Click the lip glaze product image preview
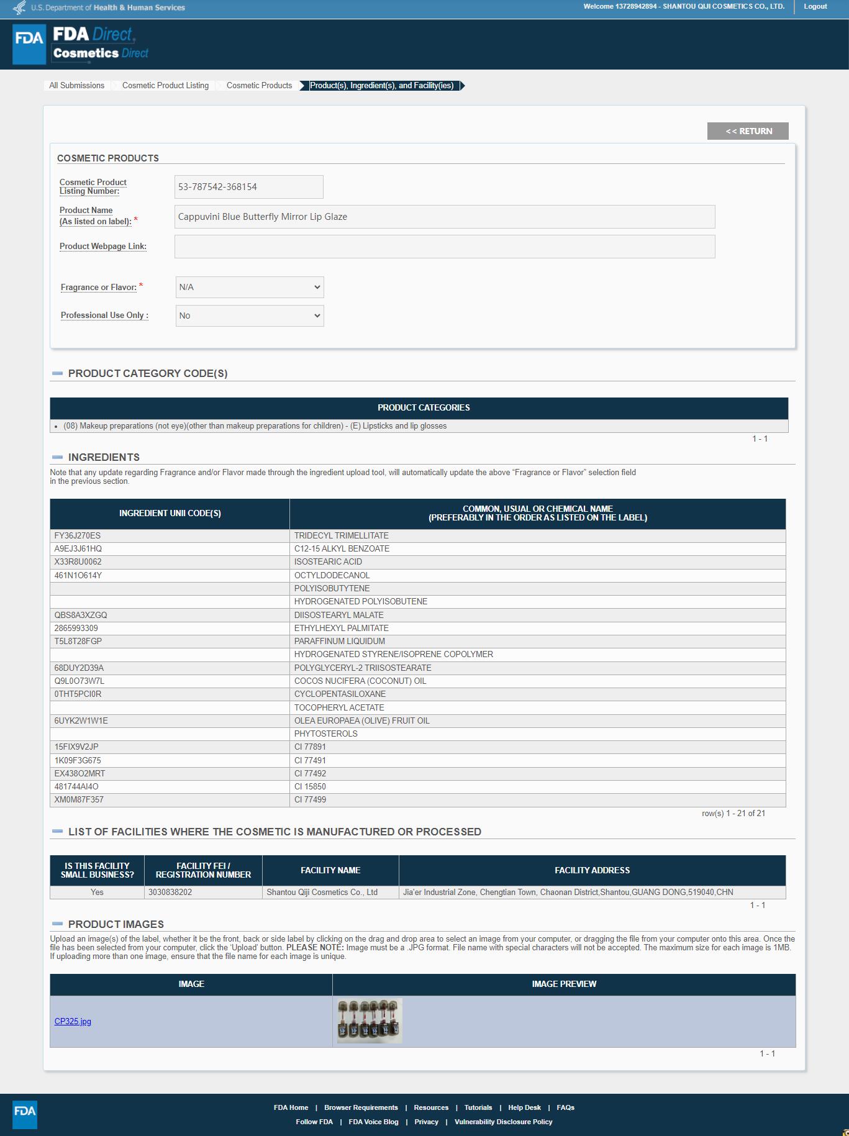This screenshot has height=1136, width=849. (370, 1020)
